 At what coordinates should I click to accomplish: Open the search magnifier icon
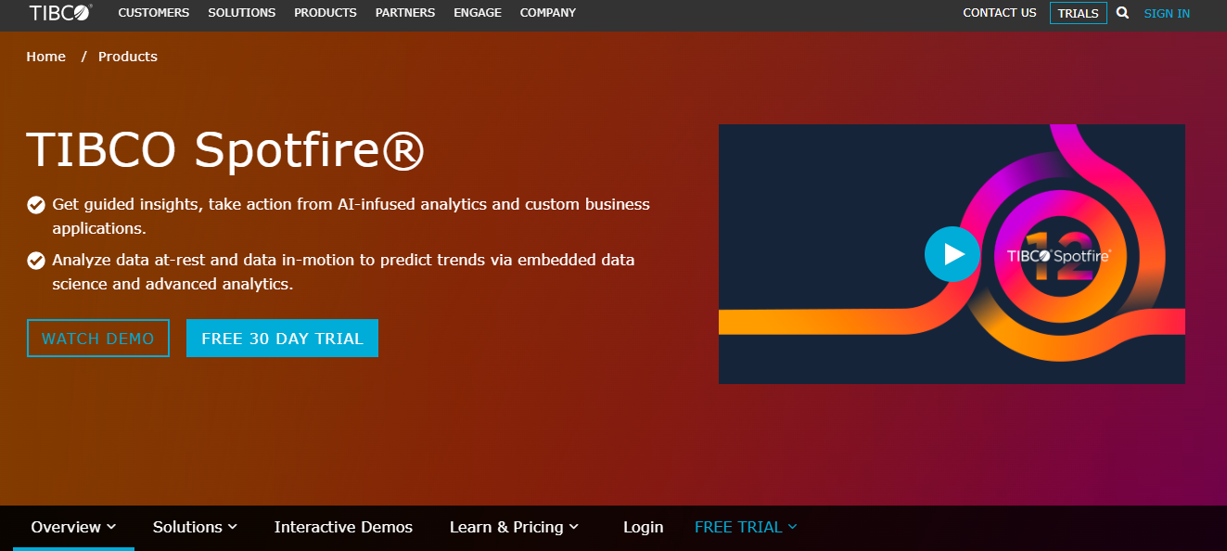tap(1122, 13)
